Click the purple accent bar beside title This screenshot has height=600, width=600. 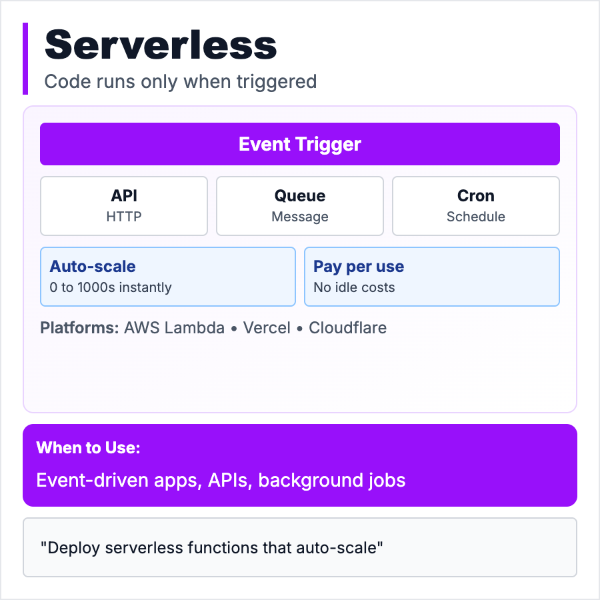pyautogui.click(x=25, y=59)
